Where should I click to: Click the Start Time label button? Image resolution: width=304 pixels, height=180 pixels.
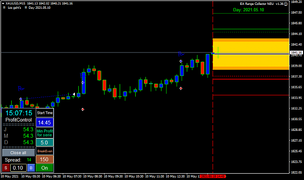[x=45, y=113]
